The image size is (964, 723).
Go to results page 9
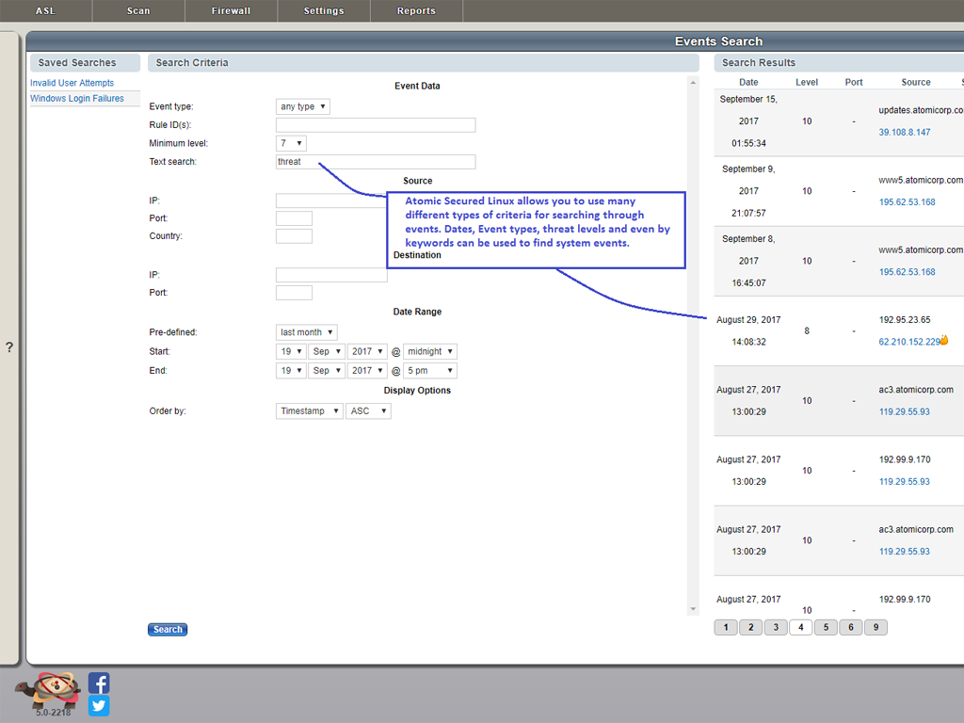click(876, 627)
